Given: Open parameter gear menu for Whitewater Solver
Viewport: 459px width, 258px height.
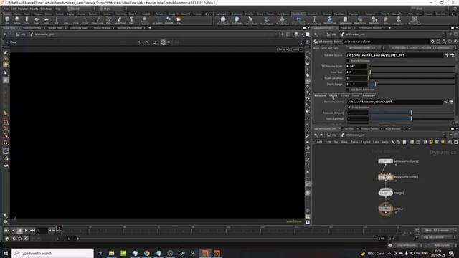Looking at the screenshot, I should (x=432, y=42).
